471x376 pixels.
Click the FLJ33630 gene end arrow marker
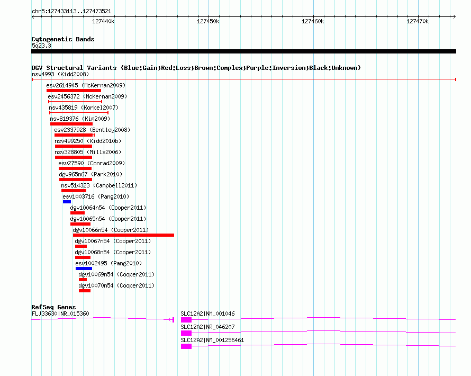pyautogui.click(x=171, y=319)
